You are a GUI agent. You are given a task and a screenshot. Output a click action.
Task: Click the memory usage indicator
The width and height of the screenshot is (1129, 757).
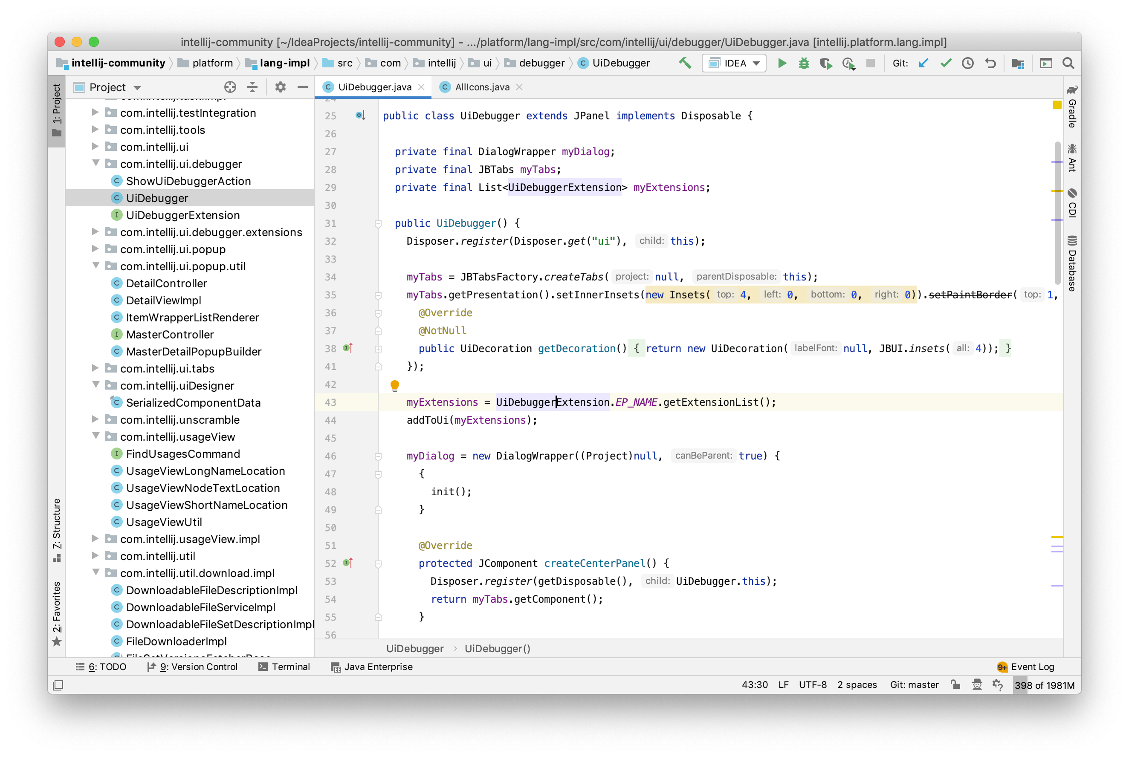pyautogui.click(x=1044, y=685)
